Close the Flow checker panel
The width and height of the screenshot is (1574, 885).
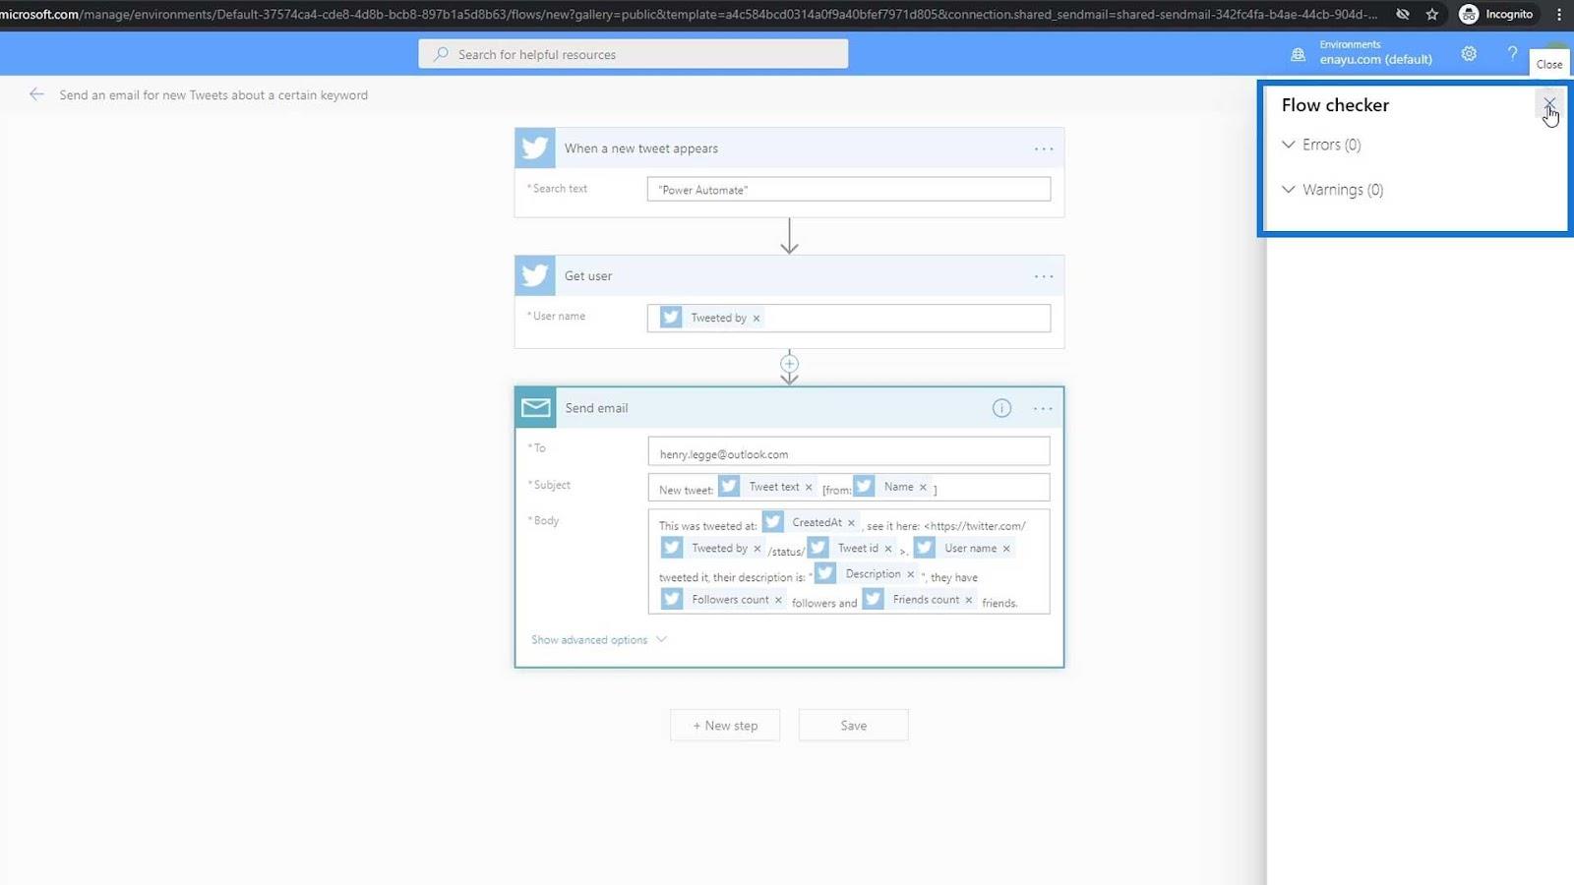tap(1549, 103)
